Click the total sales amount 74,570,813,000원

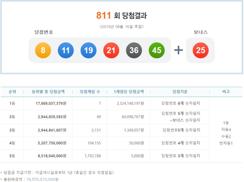pyautogui.click(x=42, y=179)
